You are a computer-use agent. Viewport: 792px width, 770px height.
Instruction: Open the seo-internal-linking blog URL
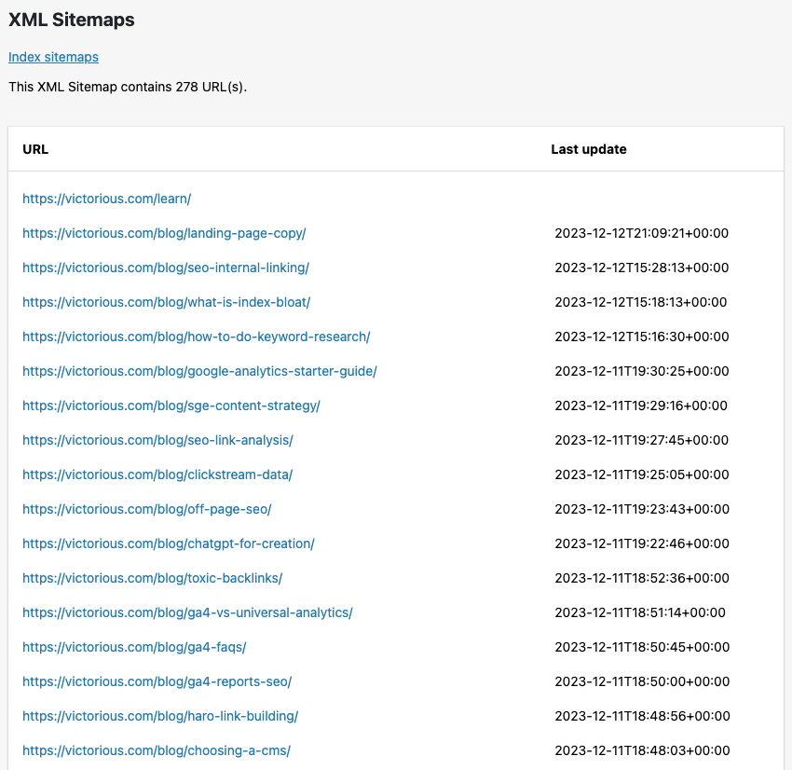coord(165,268)
